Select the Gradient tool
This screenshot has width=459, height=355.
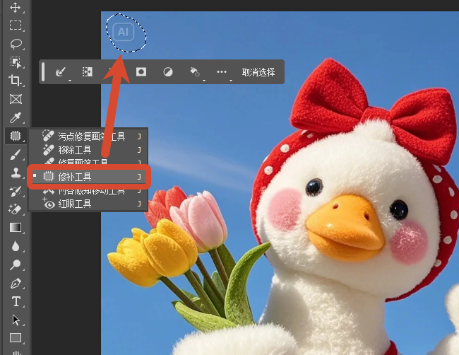coord(16,228)
